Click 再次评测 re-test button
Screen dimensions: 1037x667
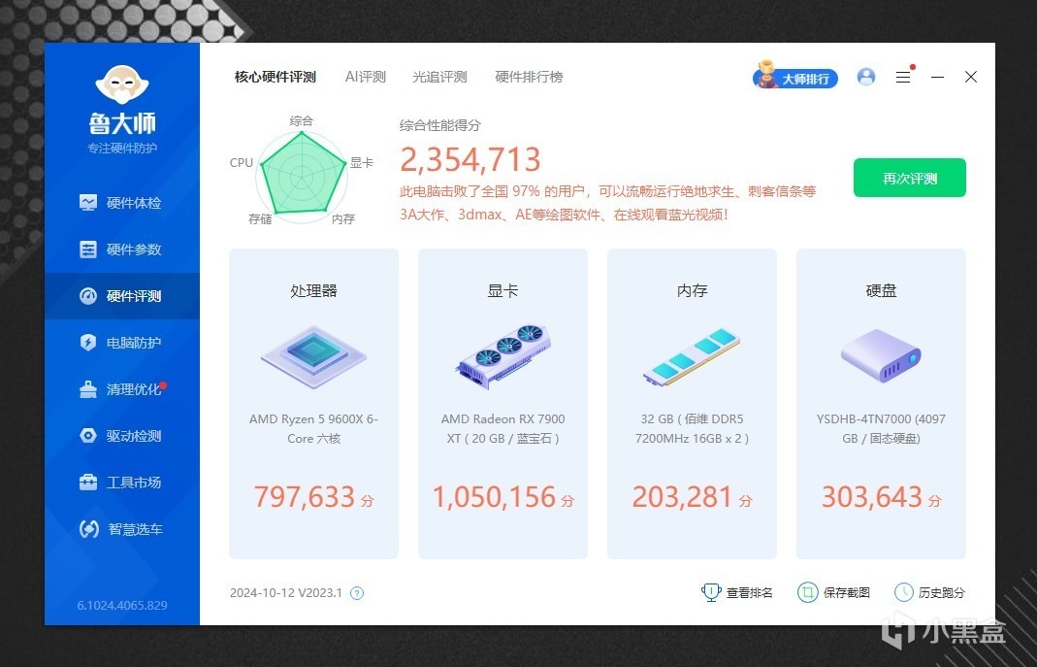(x=909, y=178)
